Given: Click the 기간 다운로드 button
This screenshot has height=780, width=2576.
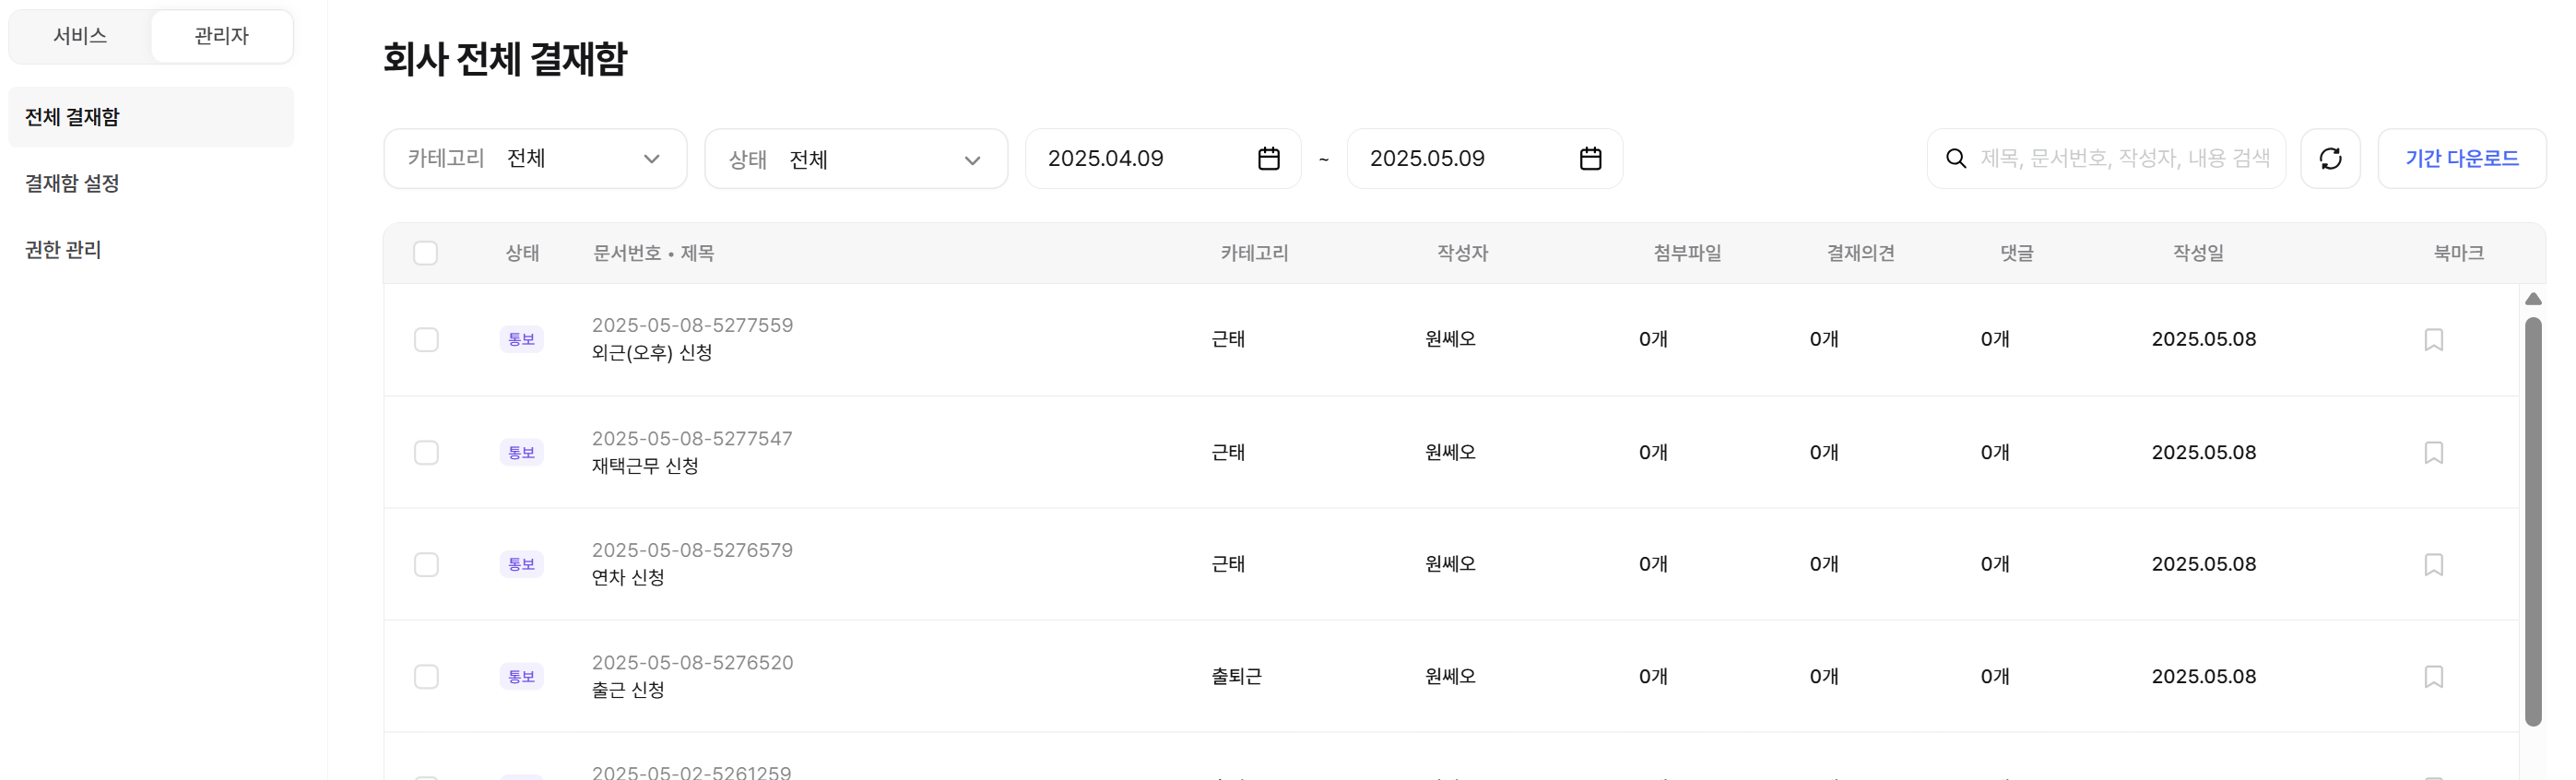Looking at the screenshot, I should (2461, 158).
